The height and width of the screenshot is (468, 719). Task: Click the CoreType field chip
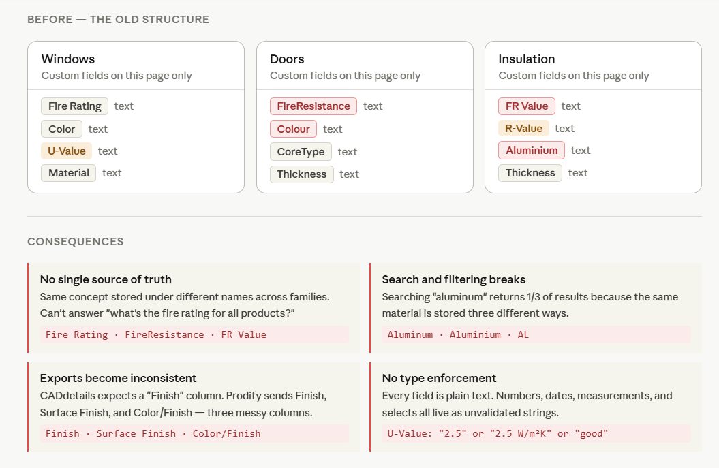coord(301,151)
